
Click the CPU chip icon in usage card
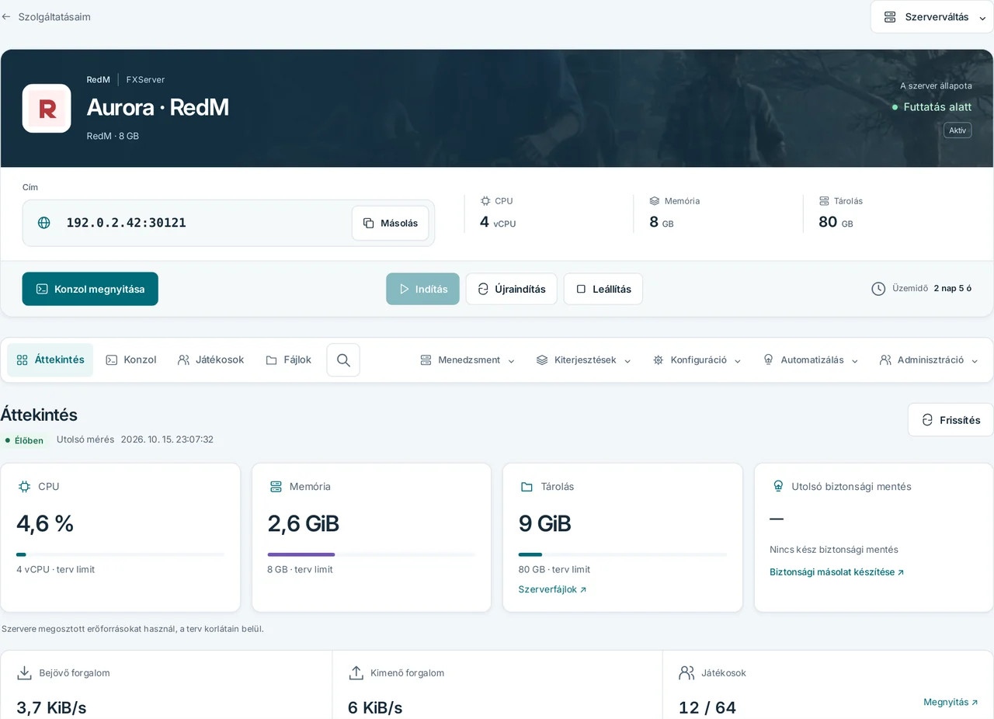tap(24, 487)
